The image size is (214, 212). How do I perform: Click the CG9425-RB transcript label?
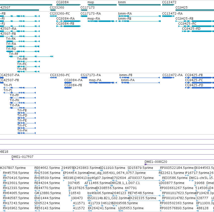(184, 19)
